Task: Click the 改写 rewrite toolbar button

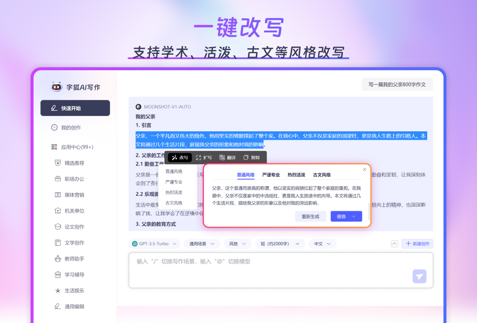Action: click(x=180, y=157)
